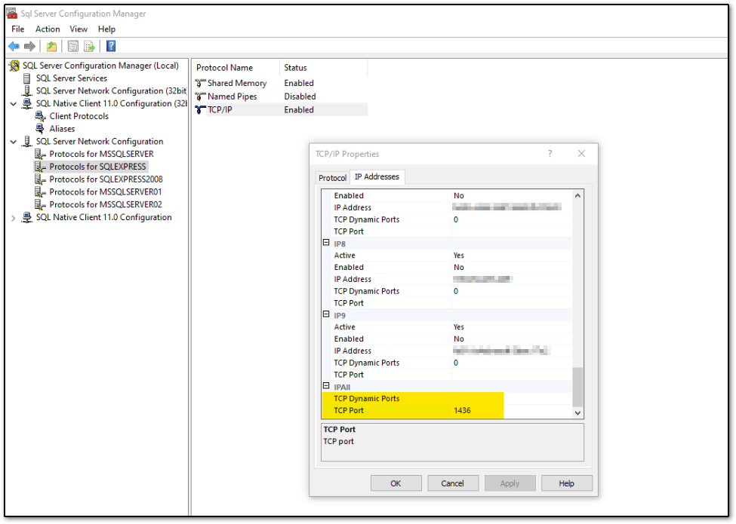Click the Help button in the dialog
Image resolution: width=736 pixels, height=524 pixels.
pyautogui.click(x=567, y=483)
